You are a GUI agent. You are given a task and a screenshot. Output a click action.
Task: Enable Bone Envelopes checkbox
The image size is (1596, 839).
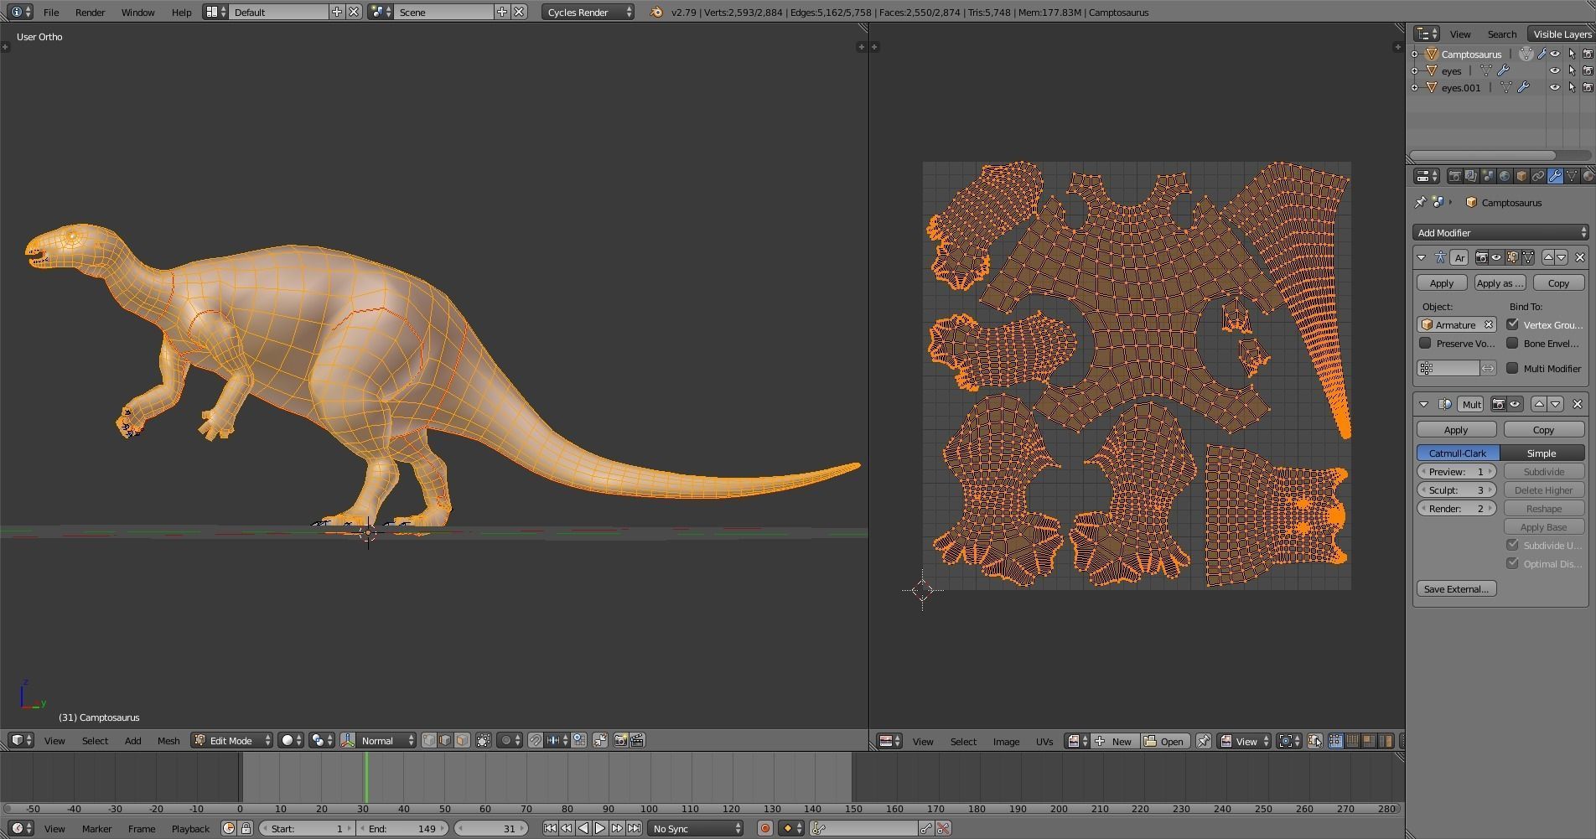point(1513,343)
